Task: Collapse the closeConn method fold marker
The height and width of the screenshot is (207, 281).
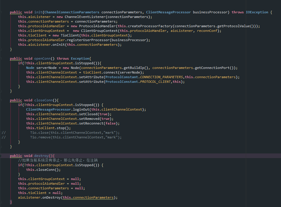Action: [x=1, y=100]
